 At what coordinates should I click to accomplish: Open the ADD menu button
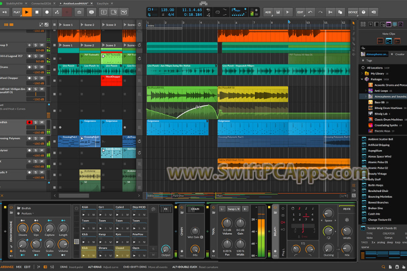pos(268,12)
